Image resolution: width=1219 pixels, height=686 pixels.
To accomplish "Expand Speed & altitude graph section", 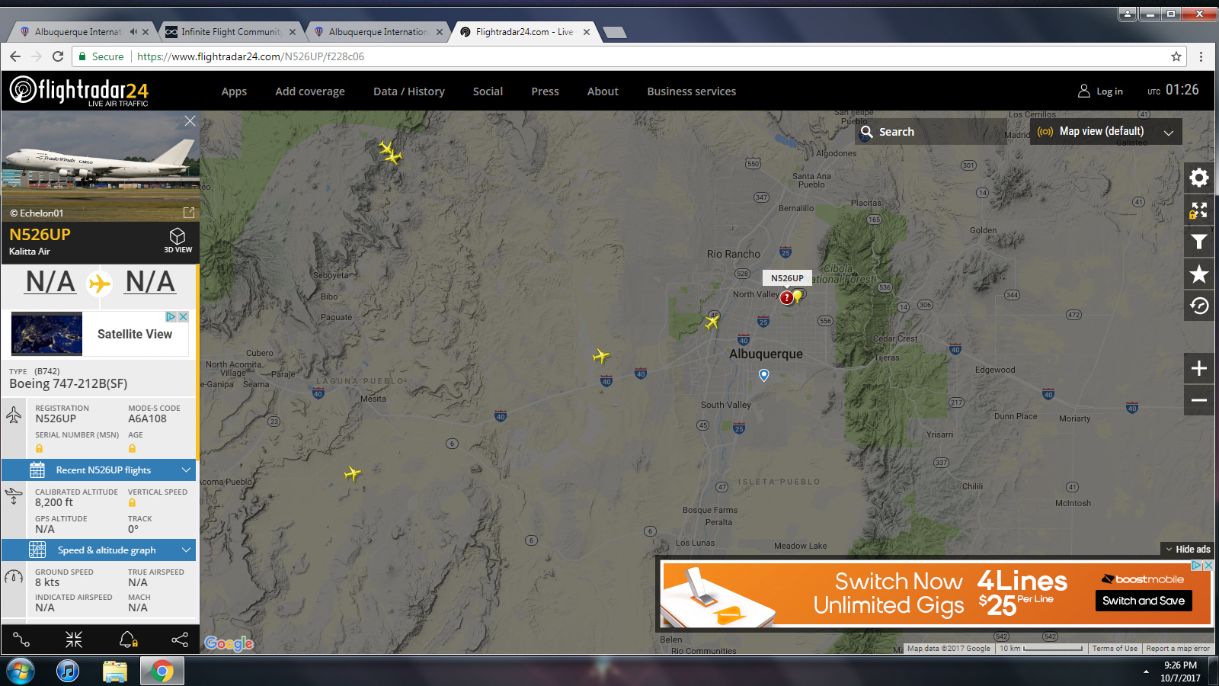I will coord(99,550).
